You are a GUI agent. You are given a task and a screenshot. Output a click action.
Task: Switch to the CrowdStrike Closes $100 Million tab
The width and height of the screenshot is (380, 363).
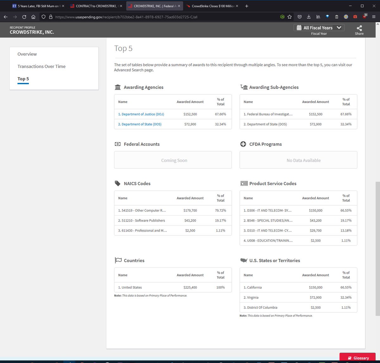[212, 6]
